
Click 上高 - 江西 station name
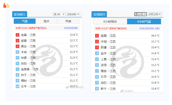pyautogui.click(x=108, y=59)
